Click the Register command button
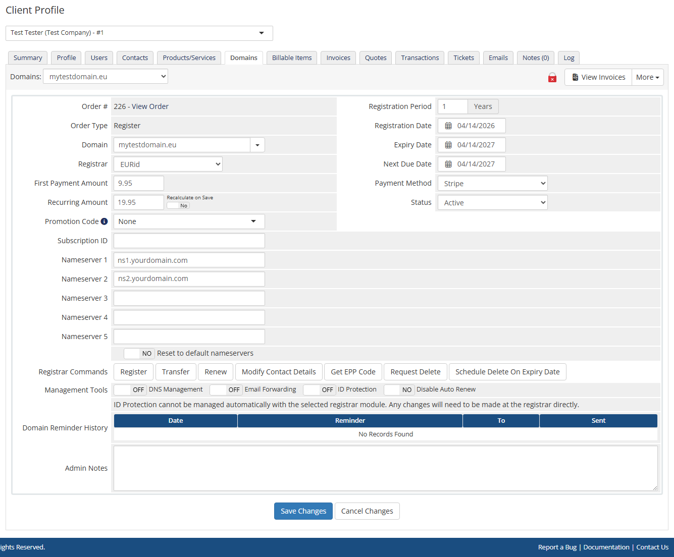This screenshot has height=557, width=674. click(x=134, y=372)
